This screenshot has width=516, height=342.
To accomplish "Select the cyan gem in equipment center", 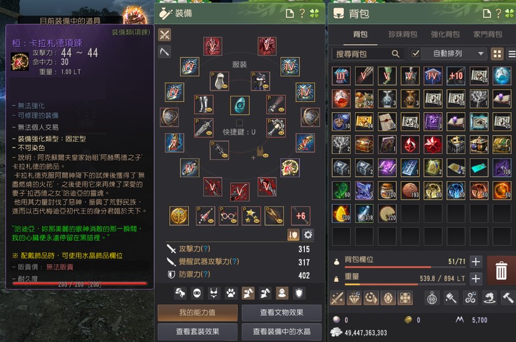I will coord(240,105).
